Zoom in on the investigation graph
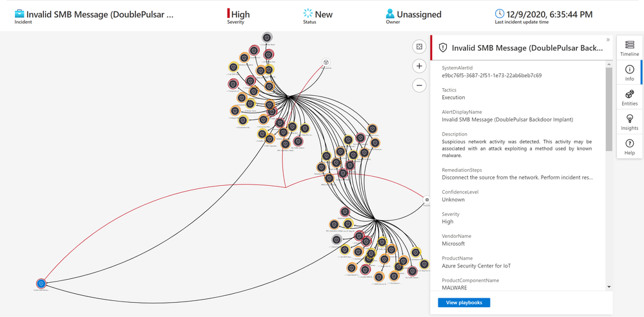Viewport: 644px width, 317px height. 419,66
